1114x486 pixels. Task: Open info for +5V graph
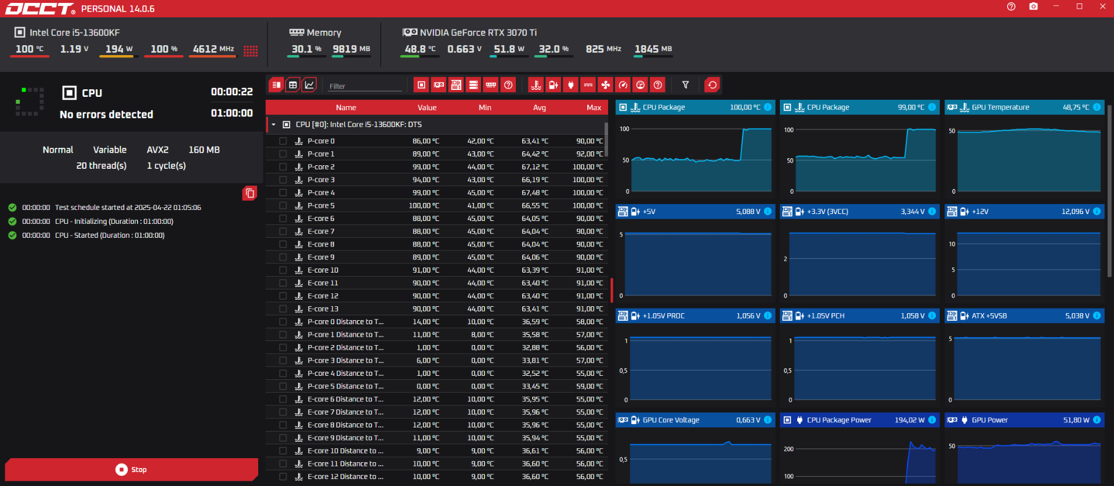tap(768, 212)
